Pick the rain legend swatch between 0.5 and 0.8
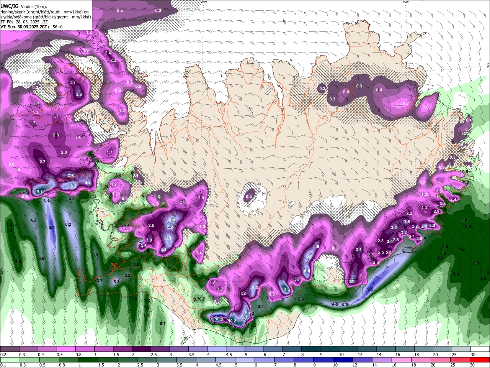The width and height of the screenshot is (490, 368). (x=49, y=360)
